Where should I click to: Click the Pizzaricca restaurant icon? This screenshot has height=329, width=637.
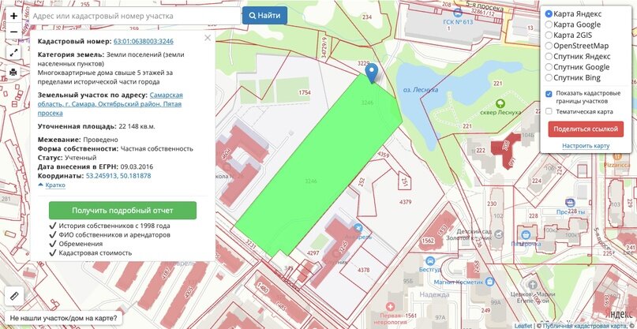tap(616, 157)
